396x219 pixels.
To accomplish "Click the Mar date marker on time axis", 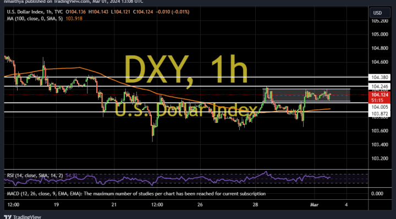I will click(x=314, y=205).
